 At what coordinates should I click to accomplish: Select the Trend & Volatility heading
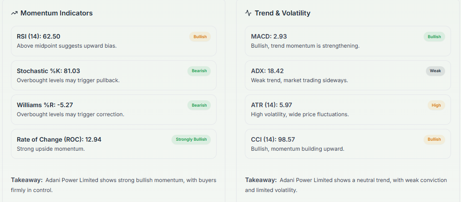(x=282, y=13)
